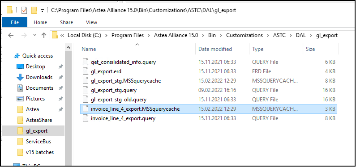Switch to the View ribbon tab

[x=91, y=22]
